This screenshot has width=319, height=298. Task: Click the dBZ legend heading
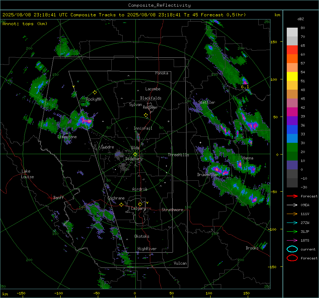click(x=301, y=19)
